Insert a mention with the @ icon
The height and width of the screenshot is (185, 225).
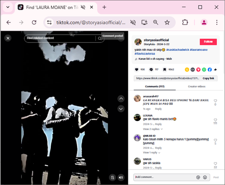pyautogui.click(x=198, y=177)
